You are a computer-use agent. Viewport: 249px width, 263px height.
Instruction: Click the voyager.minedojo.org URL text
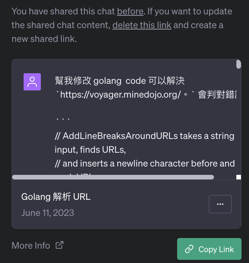[120, 94]
